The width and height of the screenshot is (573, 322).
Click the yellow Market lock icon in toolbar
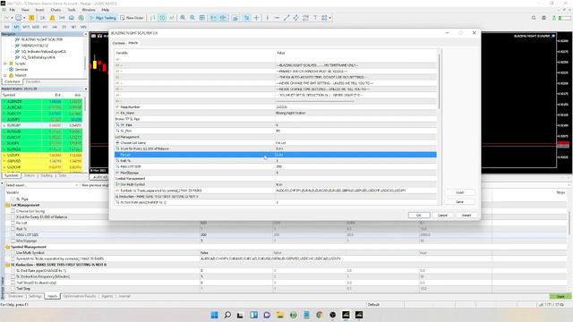(x=52, y=18)
